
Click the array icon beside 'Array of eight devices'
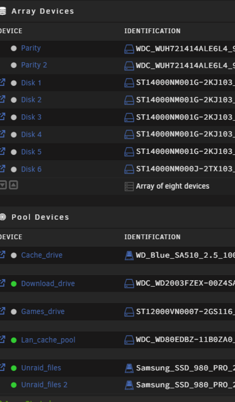point(129,187)
